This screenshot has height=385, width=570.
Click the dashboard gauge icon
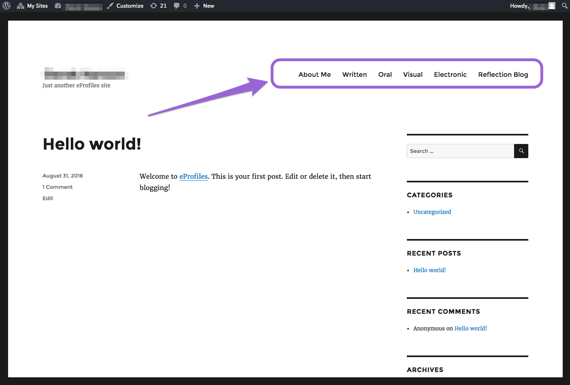(58, 6)
